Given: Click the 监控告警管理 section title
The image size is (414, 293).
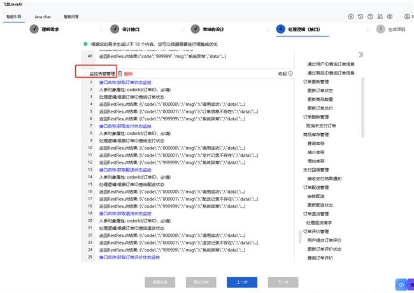Looking at the screenshot, I should 102,74.
